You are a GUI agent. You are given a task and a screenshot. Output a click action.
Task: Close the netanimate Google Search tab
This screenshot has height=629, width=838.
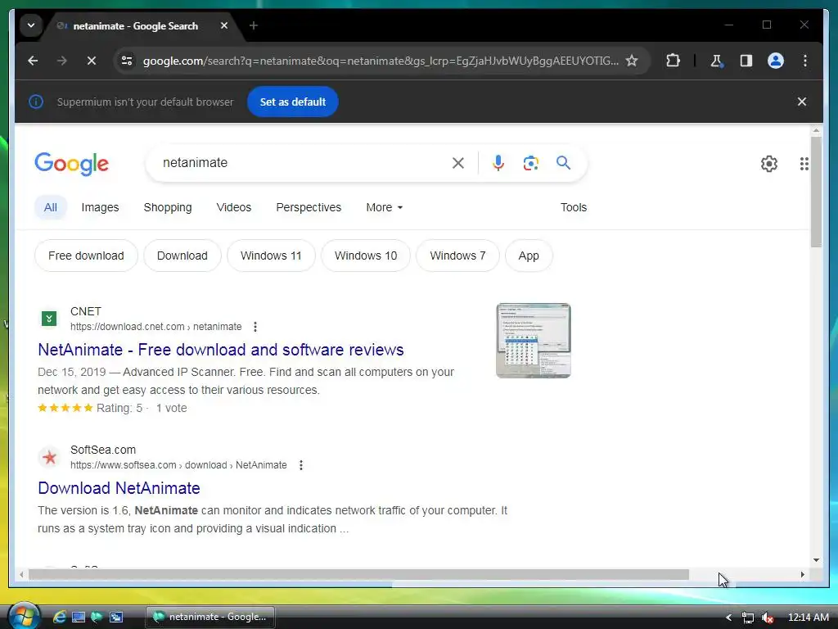pos(224,25)
